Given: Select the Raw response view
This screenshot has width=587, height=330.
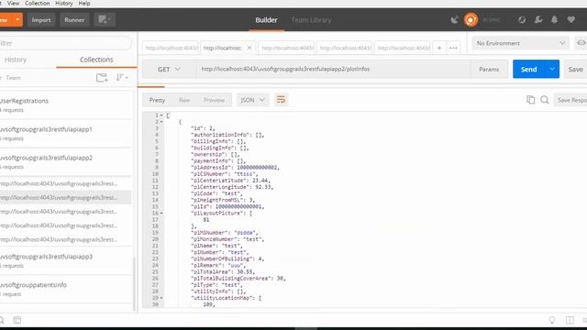Looking at the screenshot, I should [184, 100].
